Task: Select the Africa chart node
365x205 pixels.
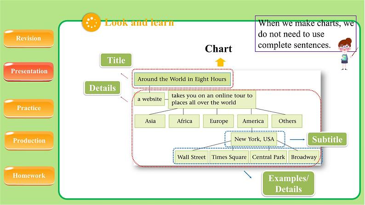Action: click(x=184, y=121)
